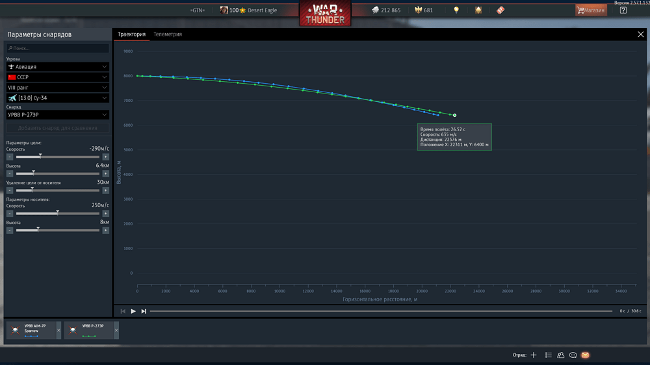The width and height of the screenshot is (650, 365).
Task: Increase carrier Высота with plus button
Action: 106,231
